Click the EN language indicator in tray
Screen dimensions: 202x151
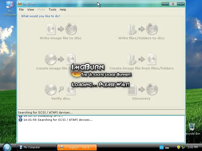coord(161,147)
